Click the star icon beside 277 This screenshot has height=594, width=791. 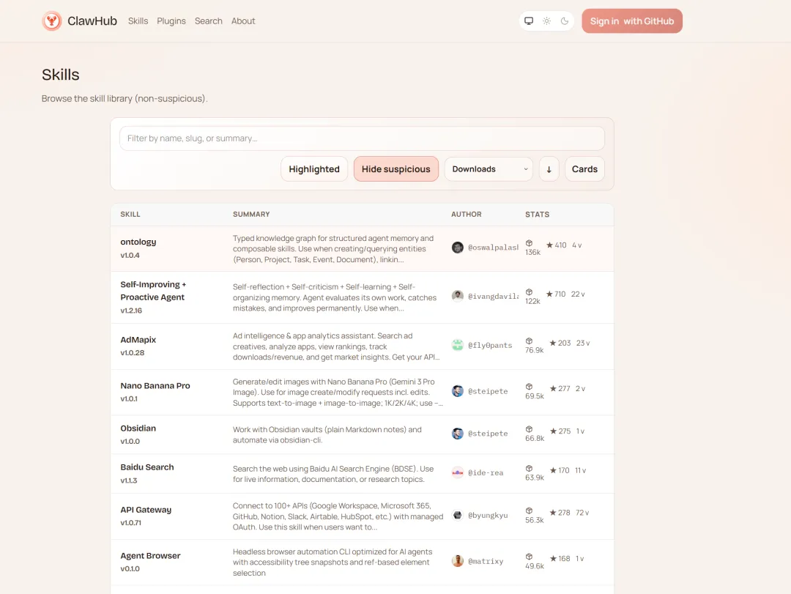[554, 389]
